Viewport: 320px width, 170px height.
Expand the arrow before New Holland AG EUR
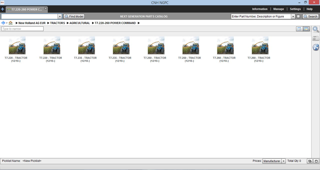click(16, 23)
